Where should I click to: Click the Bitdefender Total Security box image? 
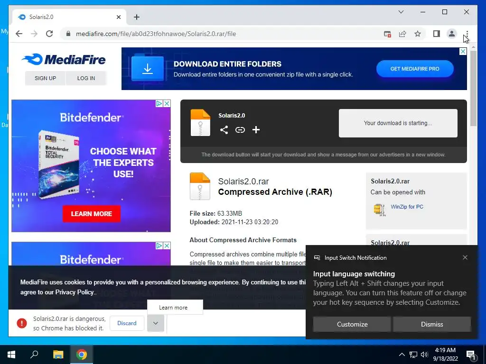click(x=59, y=164)
